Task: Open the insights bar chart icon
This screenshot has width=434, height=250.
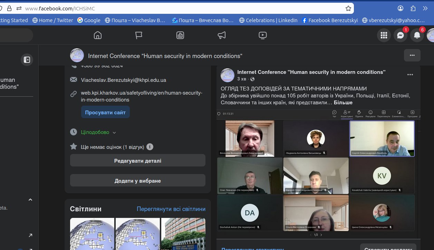Action: (180, 35)
